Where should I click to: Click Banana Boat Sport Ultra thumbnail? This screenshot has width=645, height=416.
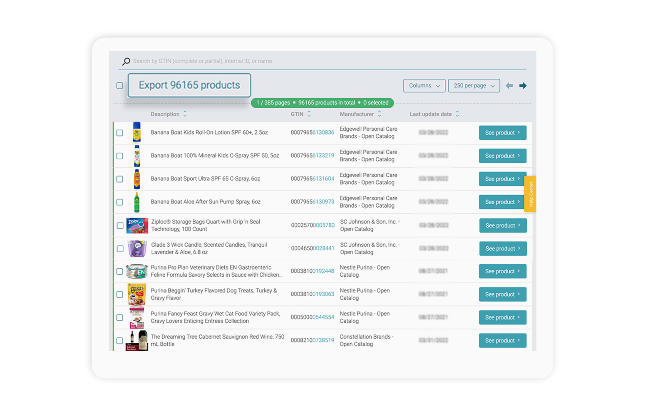[x=136, y=179]
